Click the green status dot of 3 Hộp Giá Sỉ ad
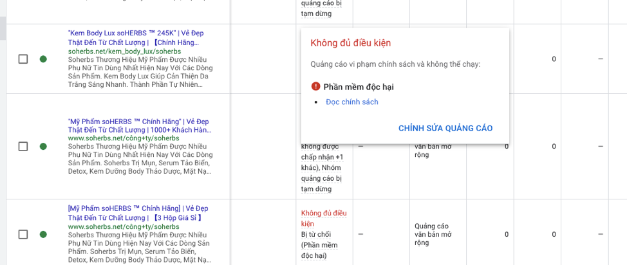The image size is (627, 265). [43, 234]
